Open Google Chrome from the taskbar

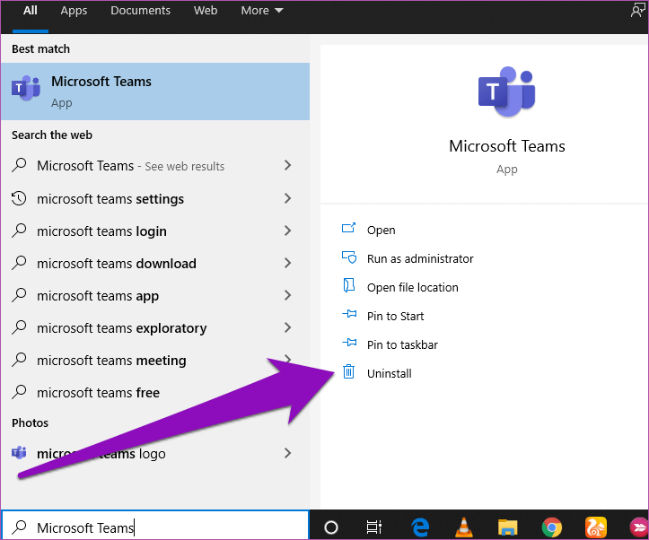pos(551,527)
